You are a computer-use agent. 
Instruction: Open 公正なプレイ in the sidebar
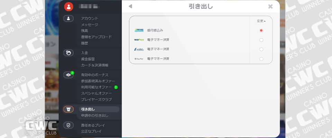coord(91,131)
